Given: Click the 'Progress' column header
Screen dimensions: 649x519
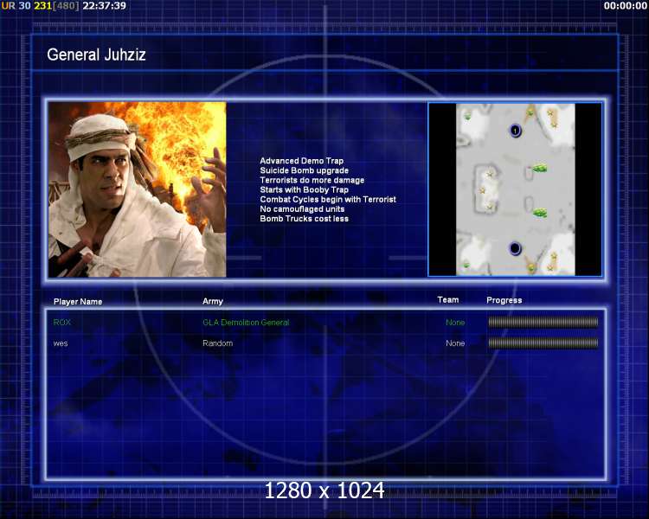Looking at the screenshot, I should 504,300.
